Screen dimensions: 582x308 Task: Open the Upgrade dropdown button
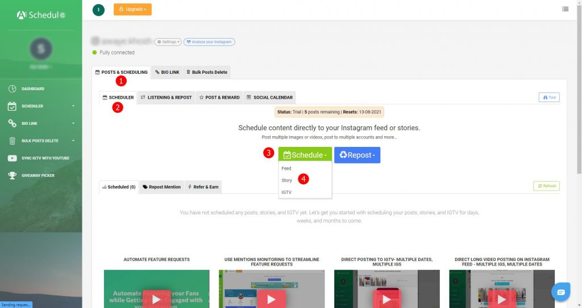(x=132, y=10)
